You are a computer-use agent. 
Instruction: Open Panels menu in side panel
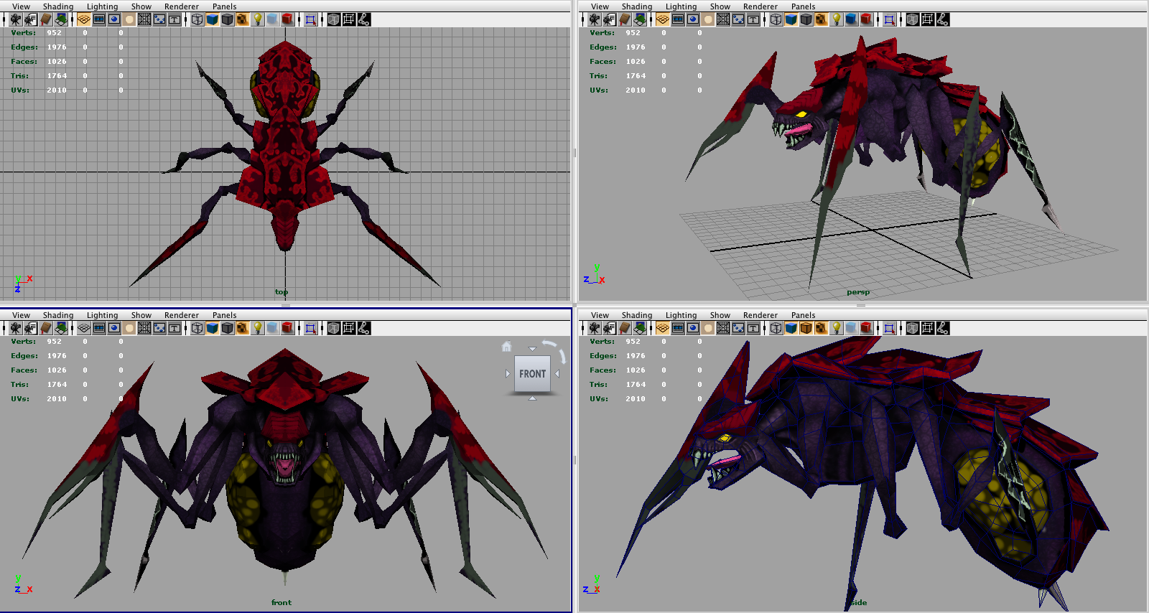click(803, 315)
